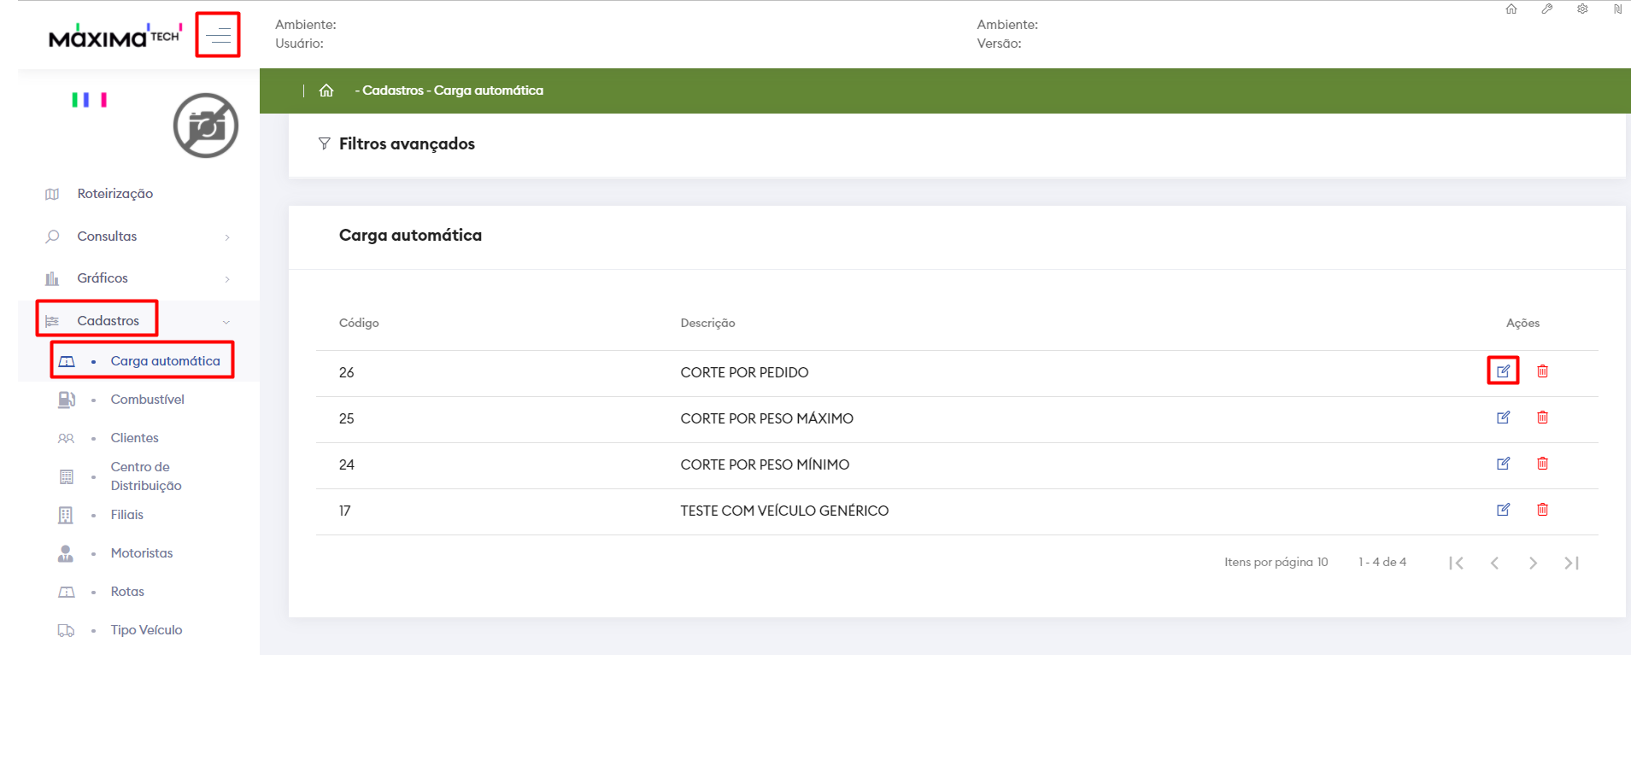The height and width of the screenshot is (771, 1631).
Task: Select Carga automática in the sidebar
Action: [166, 361]
